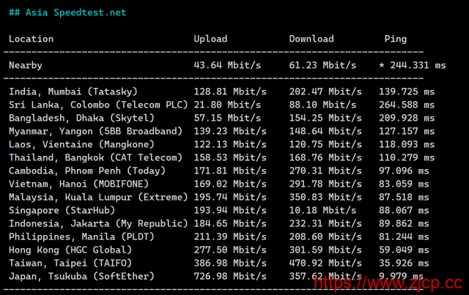This screenshot has width=469, height=295.
Task: Select Cambodia upload '171.81 Mbit/s'
Action: pyautogui.click(x=230, y=171)
